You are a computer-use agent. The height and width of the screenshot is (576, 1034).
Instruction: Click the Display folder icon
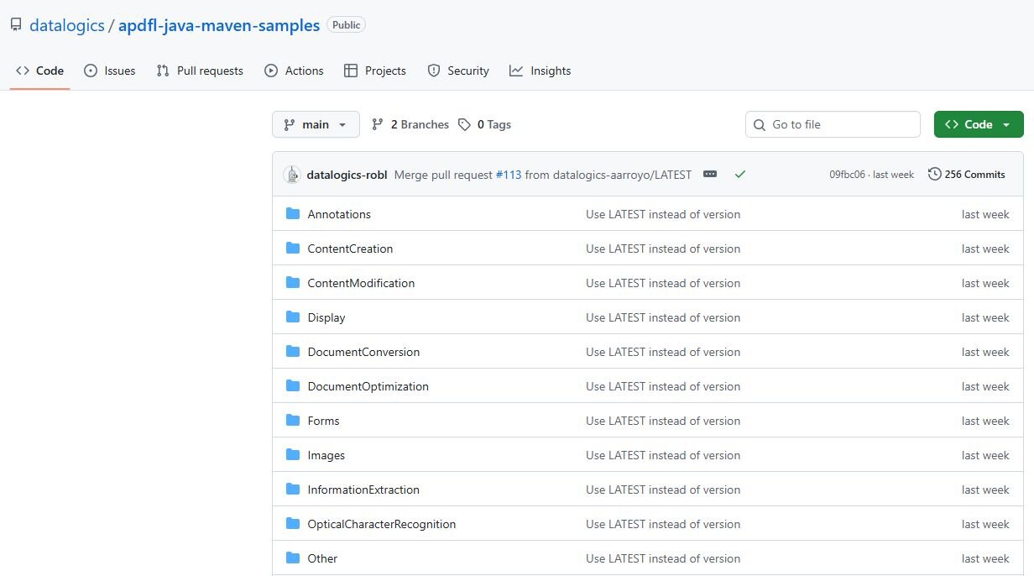point(293,317)
